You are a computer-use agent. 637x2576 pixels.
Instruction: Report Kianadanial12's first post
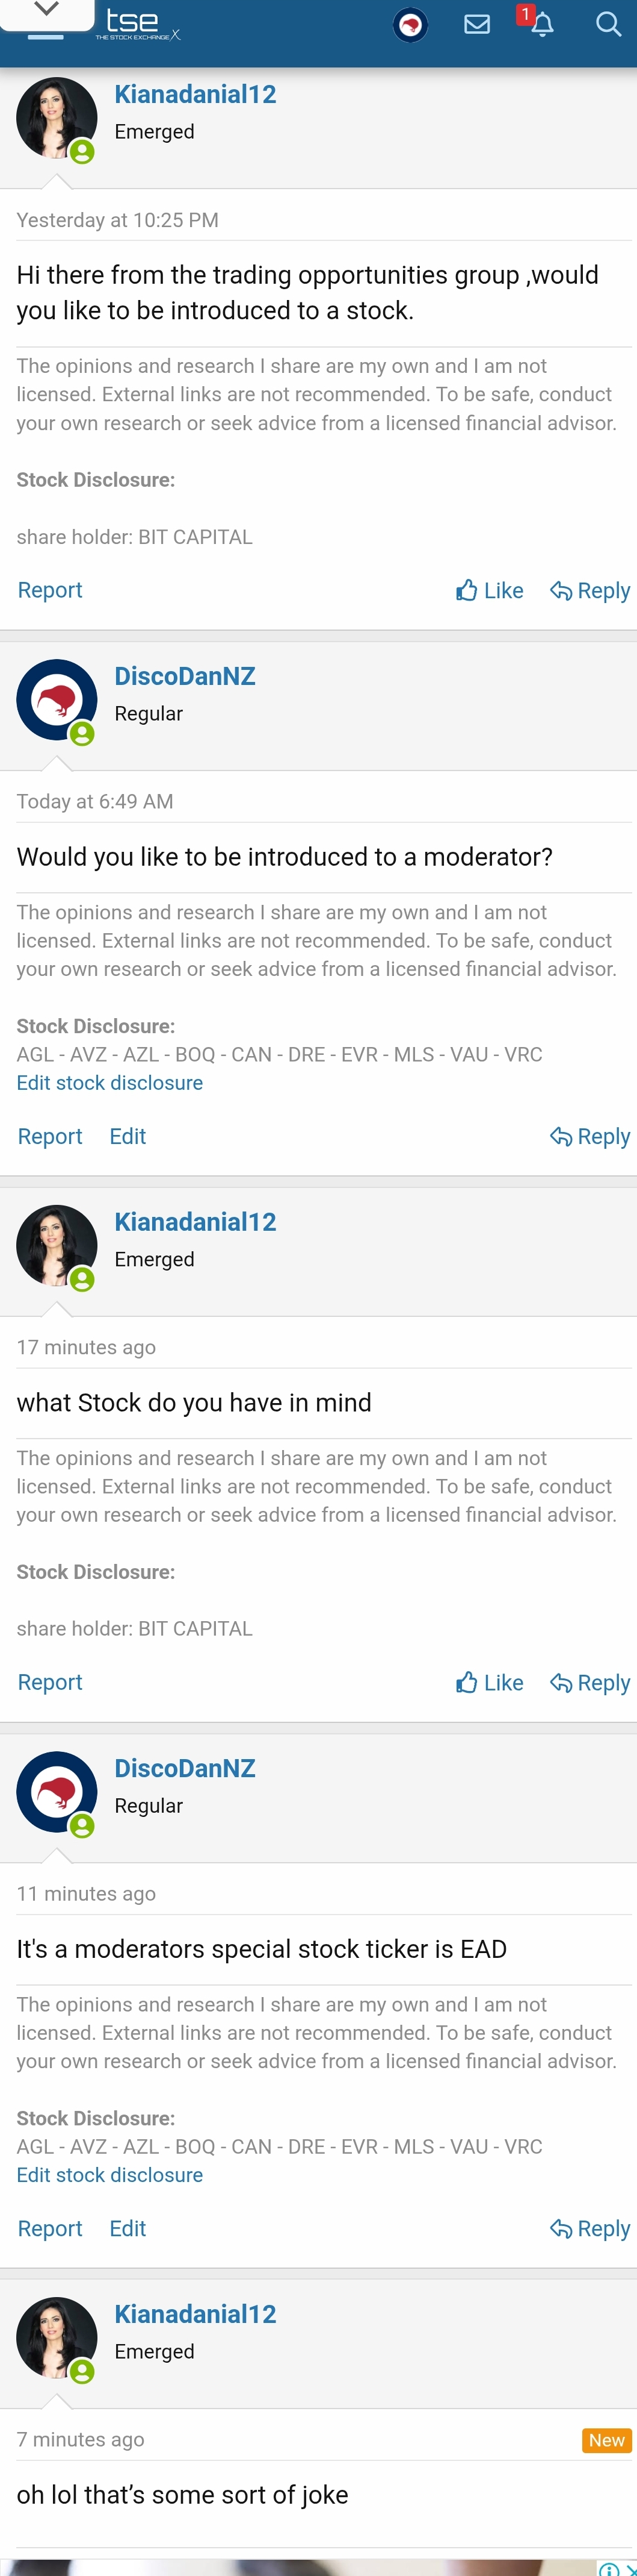click(x=50, y=591)
